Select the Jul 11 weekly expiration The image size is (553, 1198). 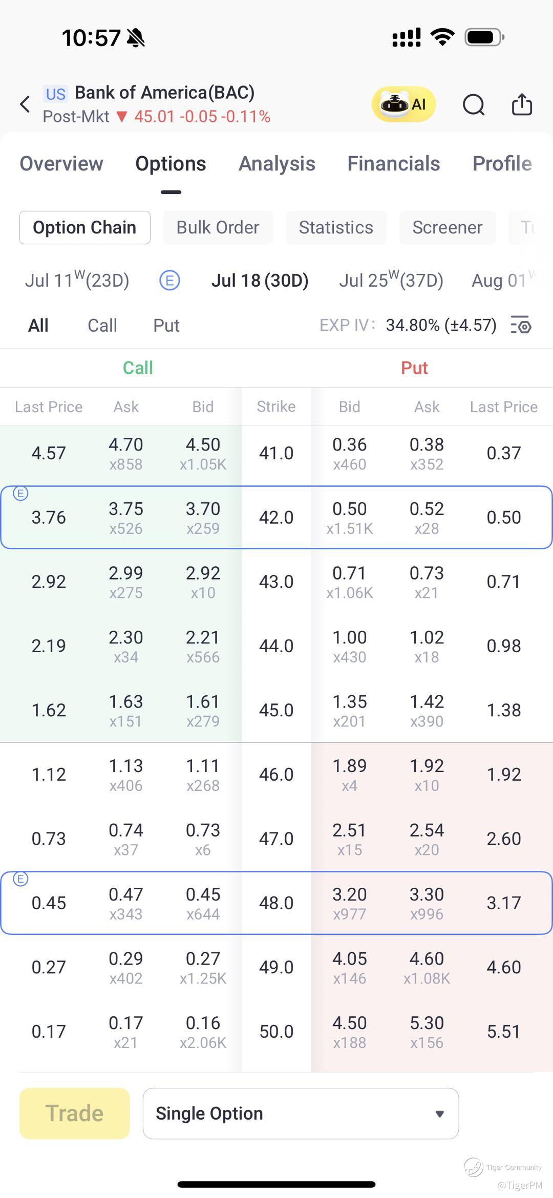[77, 280]
